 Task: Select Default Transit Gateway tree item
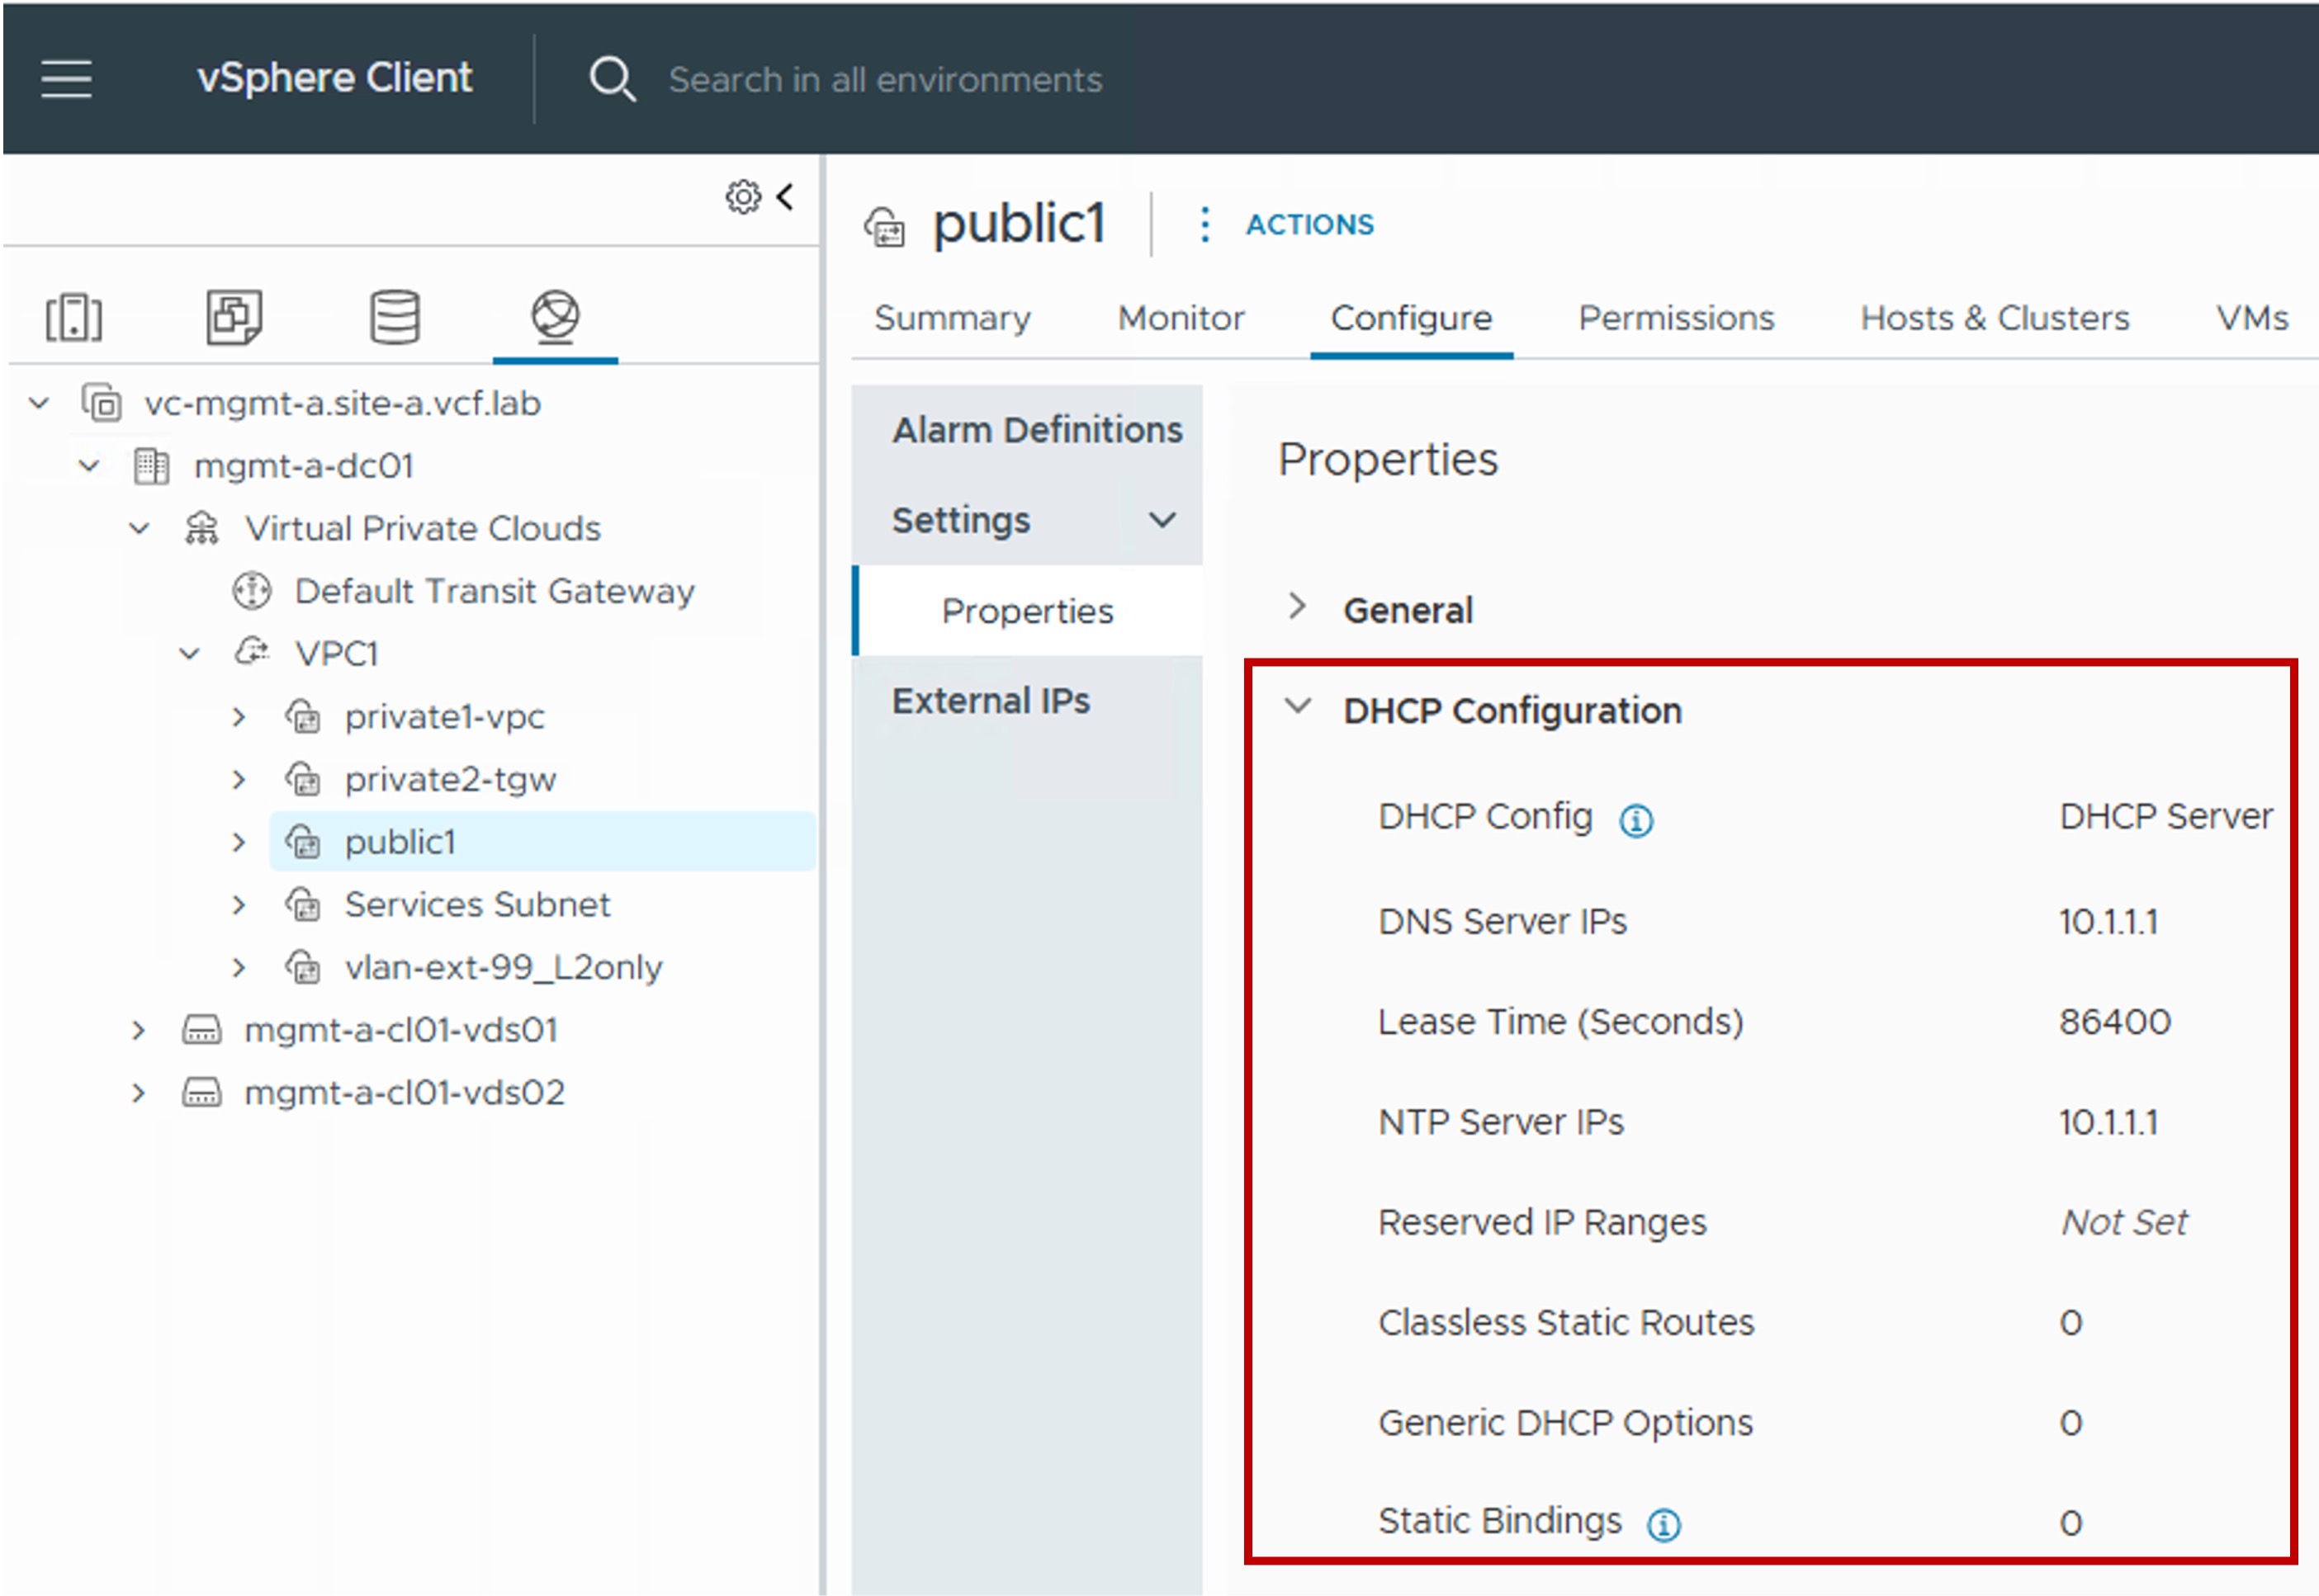(x=495, y=591)
